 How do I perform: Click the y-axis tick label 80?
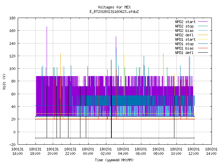(13, 81)
